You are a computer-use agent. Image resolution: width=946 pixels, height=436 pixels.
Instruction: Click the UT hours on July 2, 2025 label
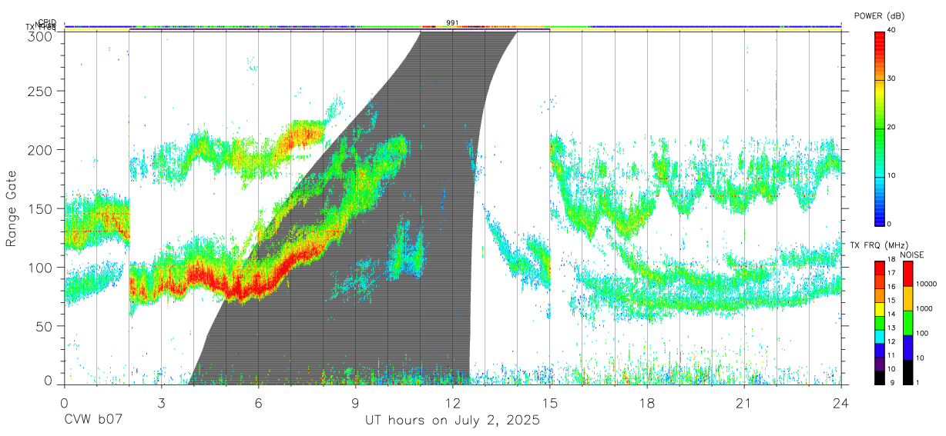(452, 421)
